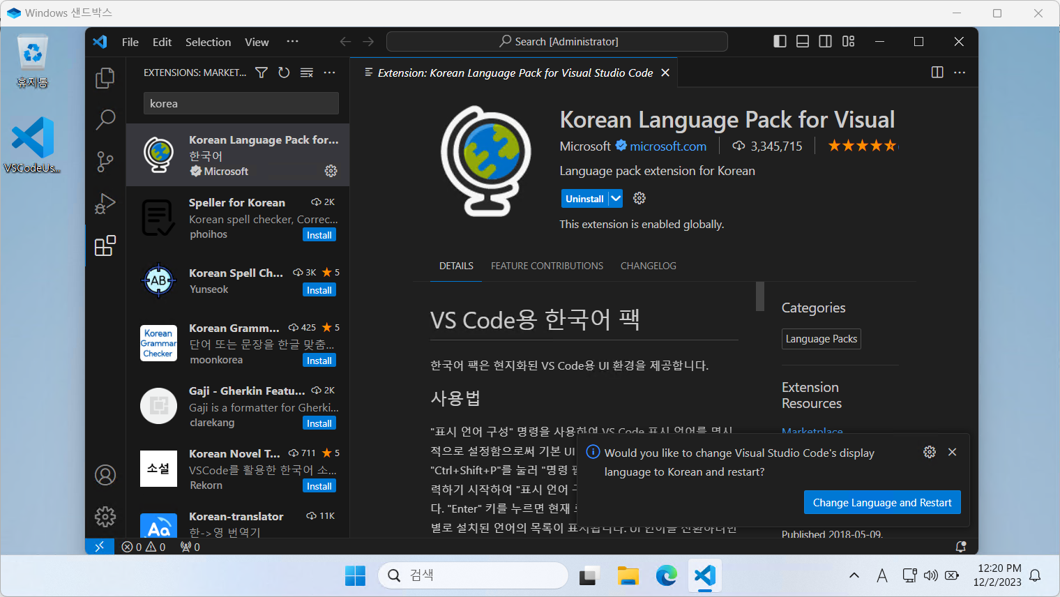The width and height of the screenshot is (1060, 597).
Task: Open the Selection menu
Action: click(x=208, y=42)
